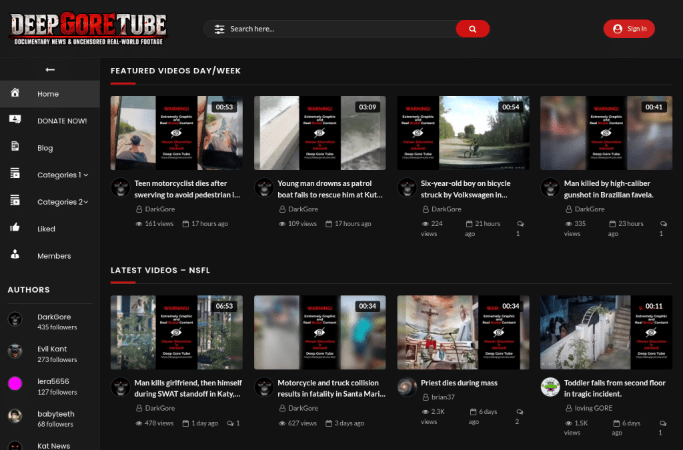Click Evil Kant avatar in Authors list
This screenshot has height=450, width=683.
click(15, 351)
